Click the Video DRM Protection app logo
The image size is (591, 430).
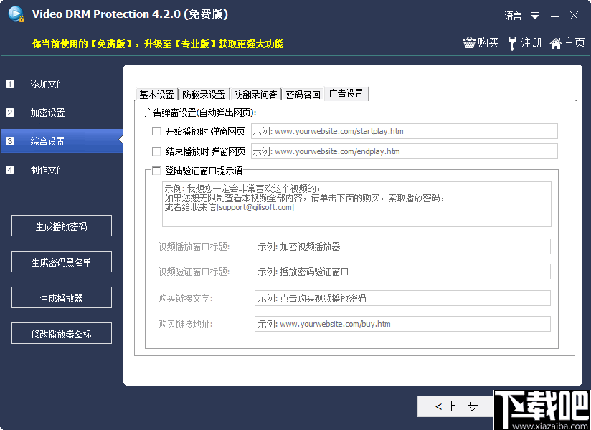pyautogui.click(x=16, y=14)
